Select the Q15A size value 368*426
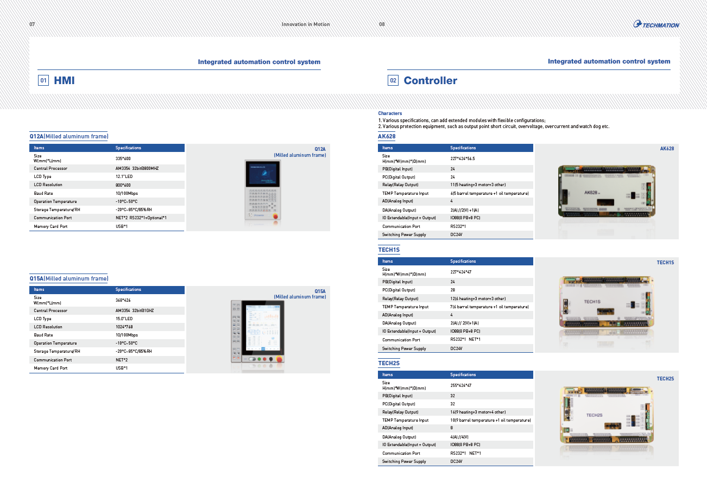This screenshot has width=707, height=483. pyautogui.click(x=123, y=300)
